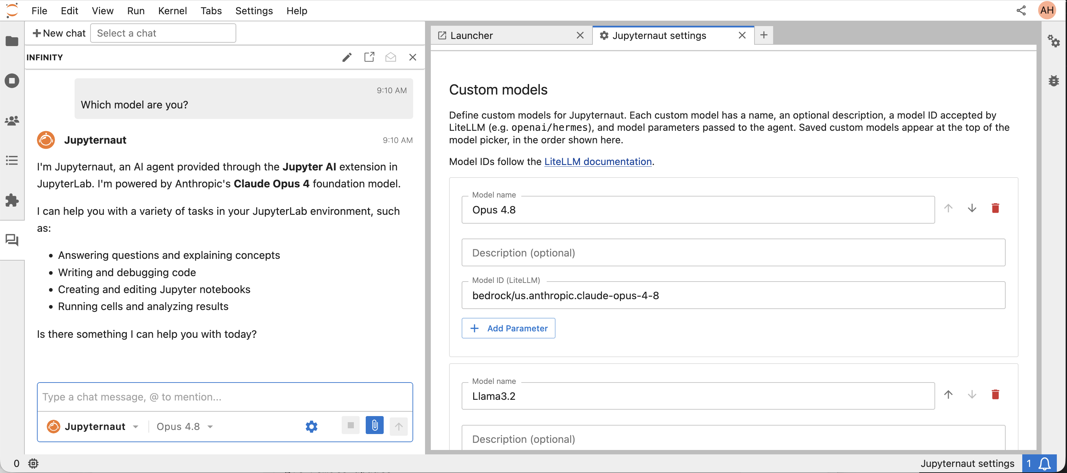The image size is (1067, 473).
Task: Close the INFINITY chat
Action: click(412, 57)
